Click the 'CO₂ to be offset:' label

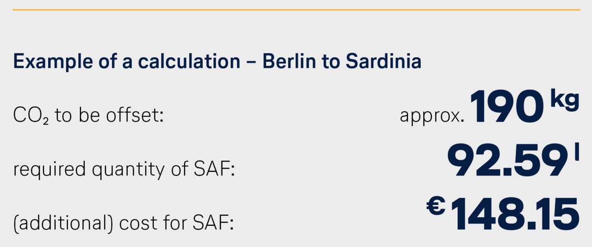[89, 115]
